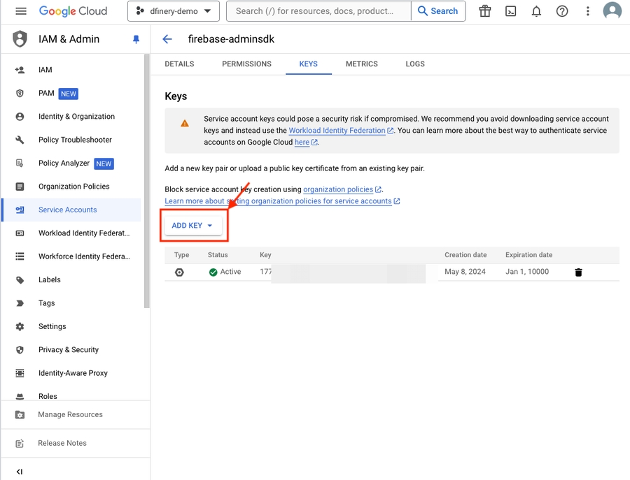Delete the active key with the trash icon
This screenshot has width=630, height=480.
[578, 272]
